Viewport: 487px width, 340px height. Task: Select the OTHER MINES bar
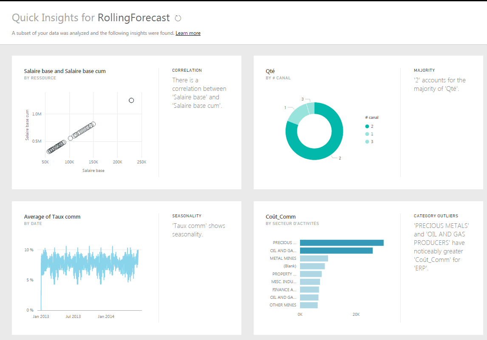tap(309, 305)
